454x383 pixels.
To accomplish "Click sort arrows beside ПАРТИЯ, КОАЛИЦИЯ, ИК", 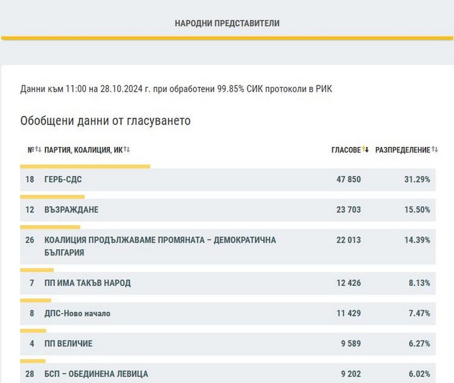I will [126, 150].
